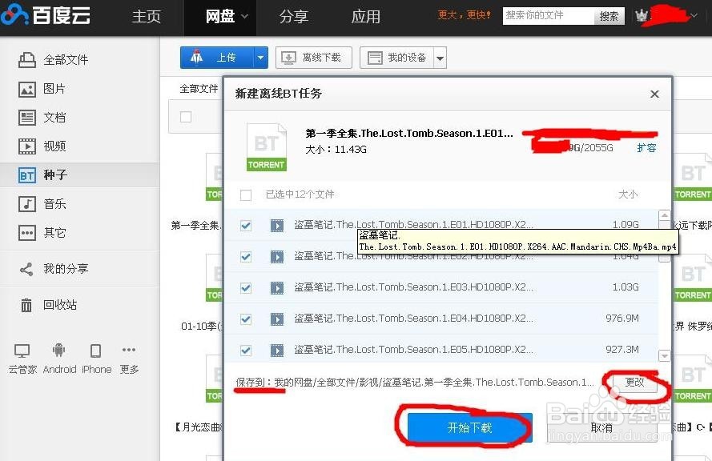This screenshot has height=461, width=712.
Task: Expand user account dropdown arrow
Action: point(694,16)
